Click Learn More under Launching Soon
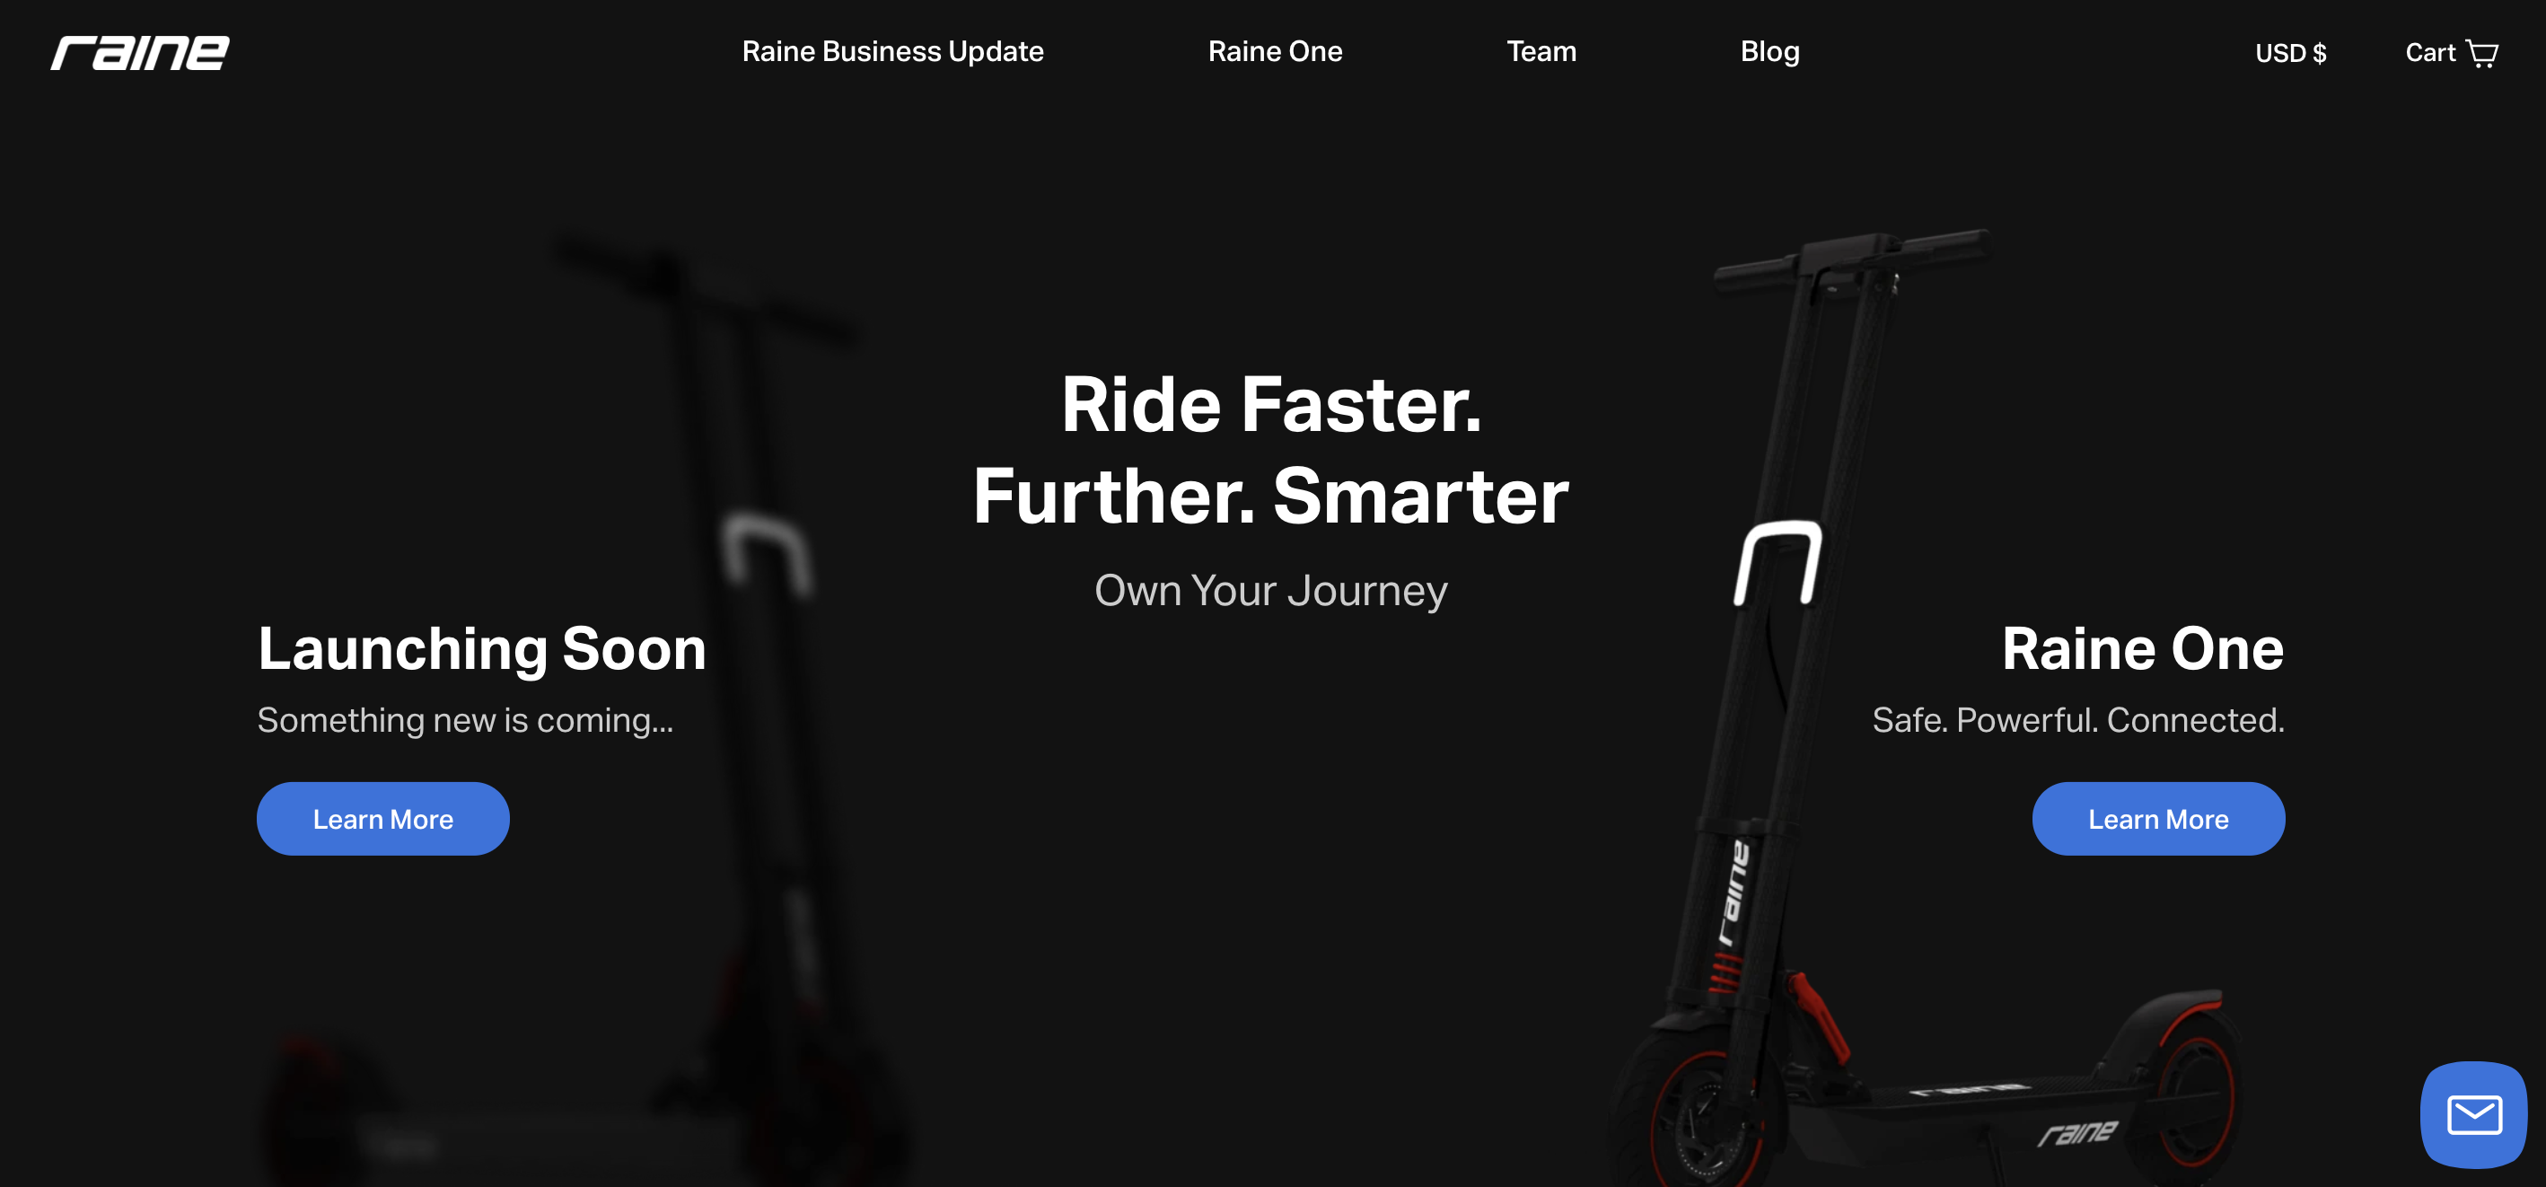2546x1187 pixels. tap(383, 818)
